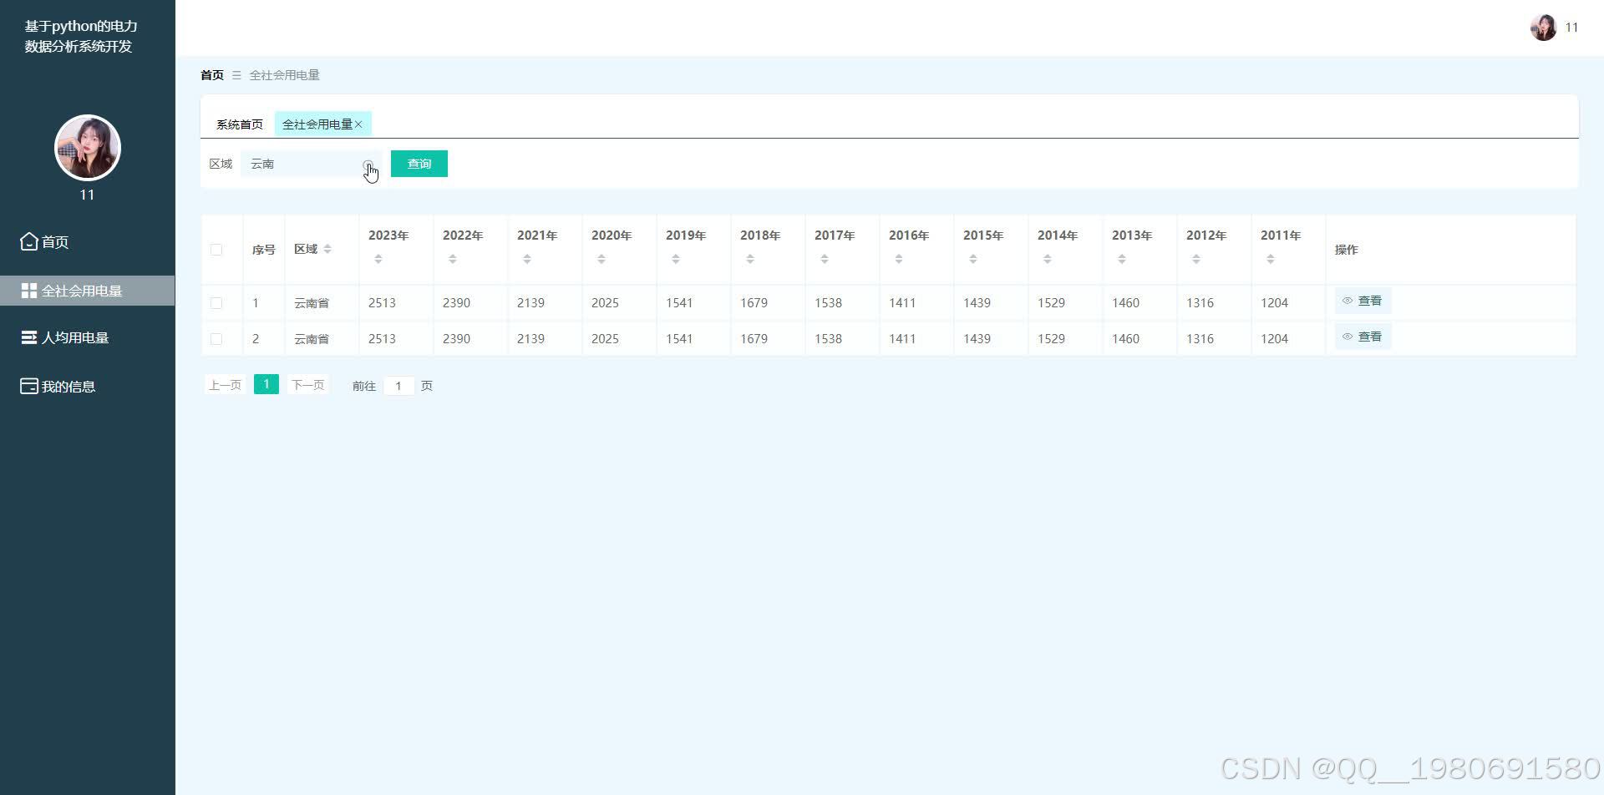Check the checkbox for row 2
The width and height of the screenshot is (1604, 795).
(216, 339)
